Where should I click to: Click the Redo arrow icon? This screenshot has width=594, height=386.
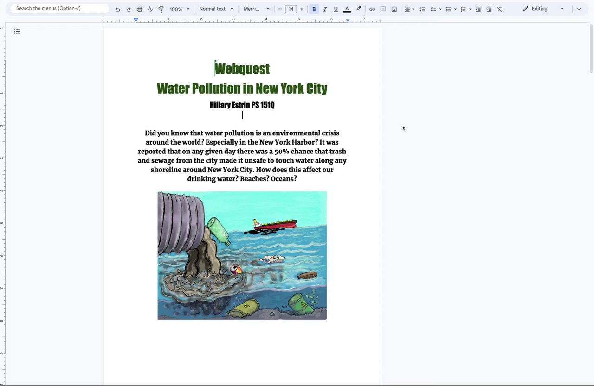(129, 9)
